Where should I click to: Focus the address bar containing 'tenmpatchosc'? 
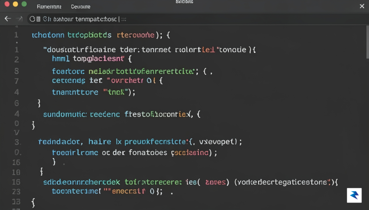(x=198, y=19)
